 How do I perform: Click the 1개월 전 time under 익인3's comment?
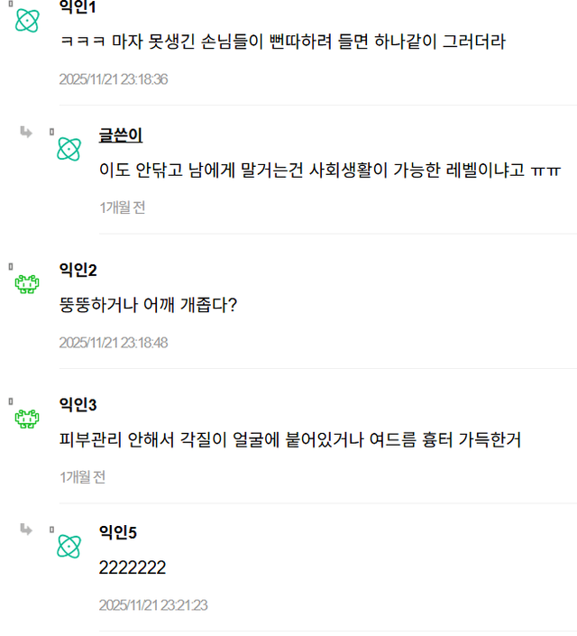coord(82,477)
